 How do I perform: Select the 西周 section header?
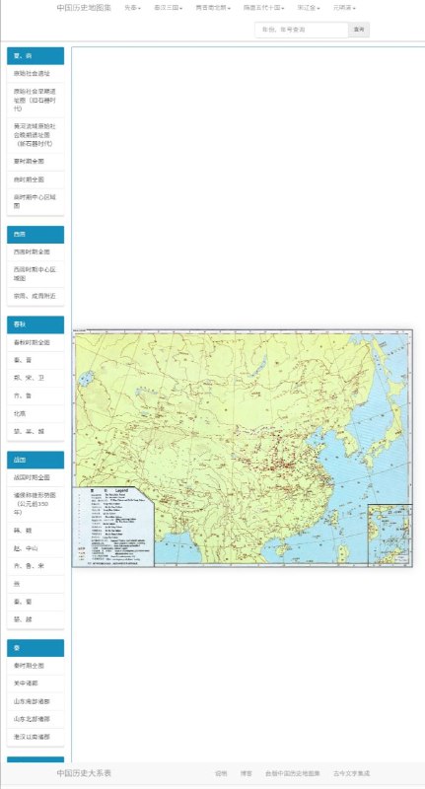point(35,235)
